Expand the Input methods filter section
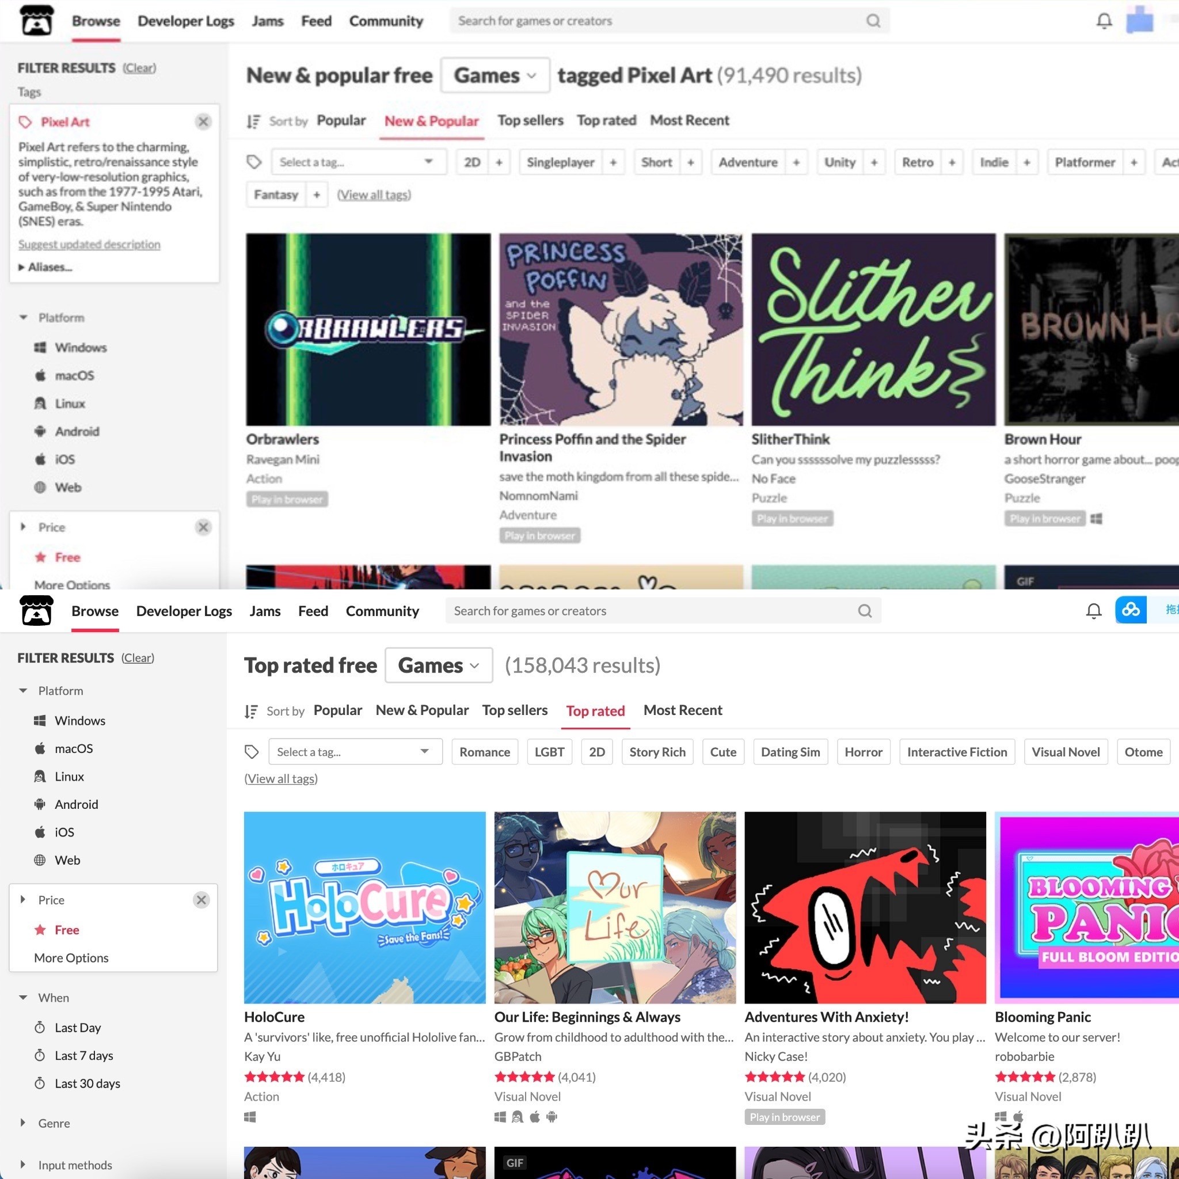1179x1179 pixels. pos(66,1165)
